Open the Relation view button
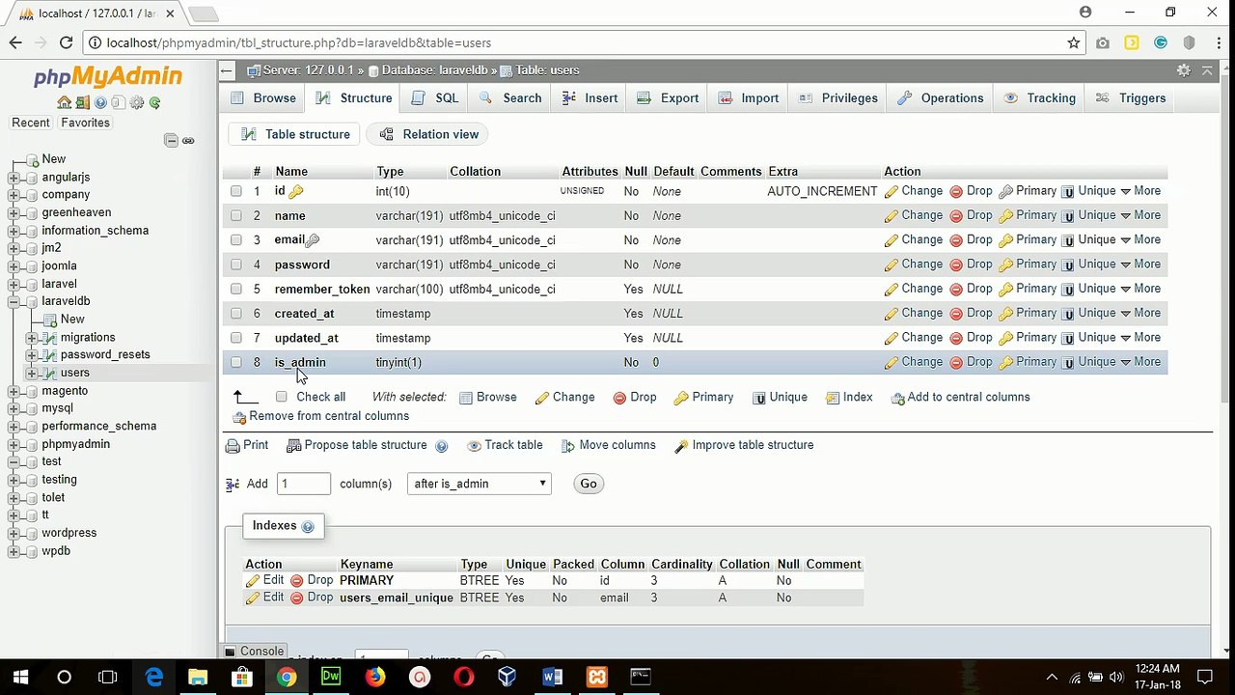 click(x=429, y=134)
